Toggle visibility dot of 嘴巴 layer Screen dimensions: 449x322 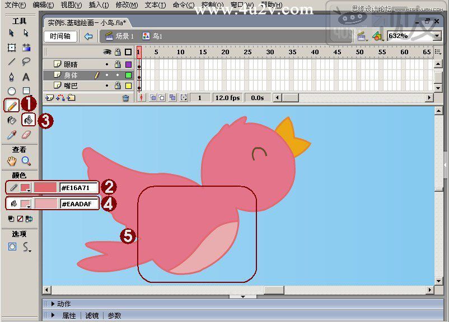coord(107,86)
